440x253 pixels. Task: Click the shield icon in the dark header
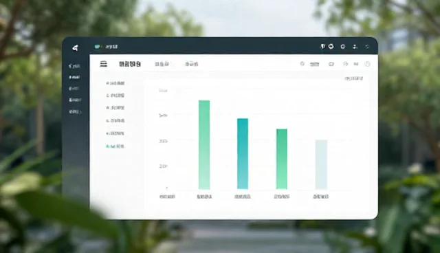[x=322, y=46]
